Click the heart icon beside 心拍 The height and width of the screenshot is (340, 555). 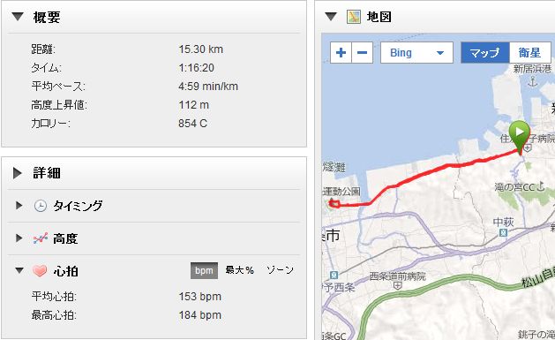40,271
